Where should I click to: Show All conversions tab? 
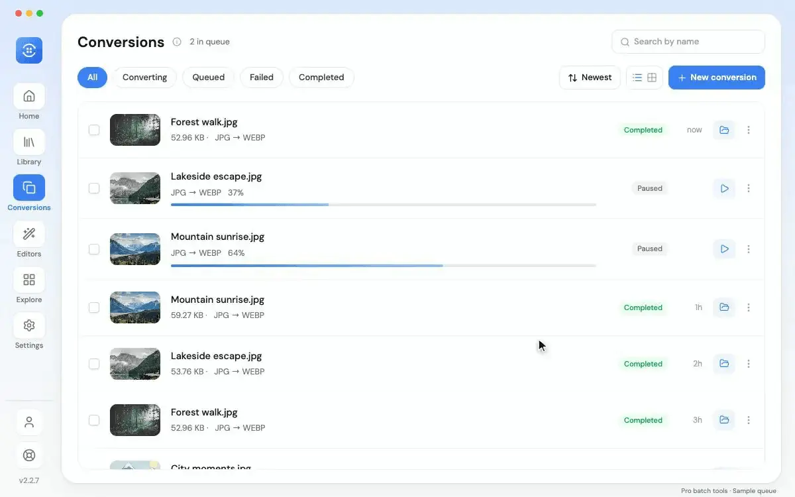pyautogui.click(x=92, y=78)
